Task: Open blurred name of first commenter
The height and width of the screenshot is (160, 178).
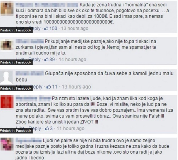Action: coord(47,5)
